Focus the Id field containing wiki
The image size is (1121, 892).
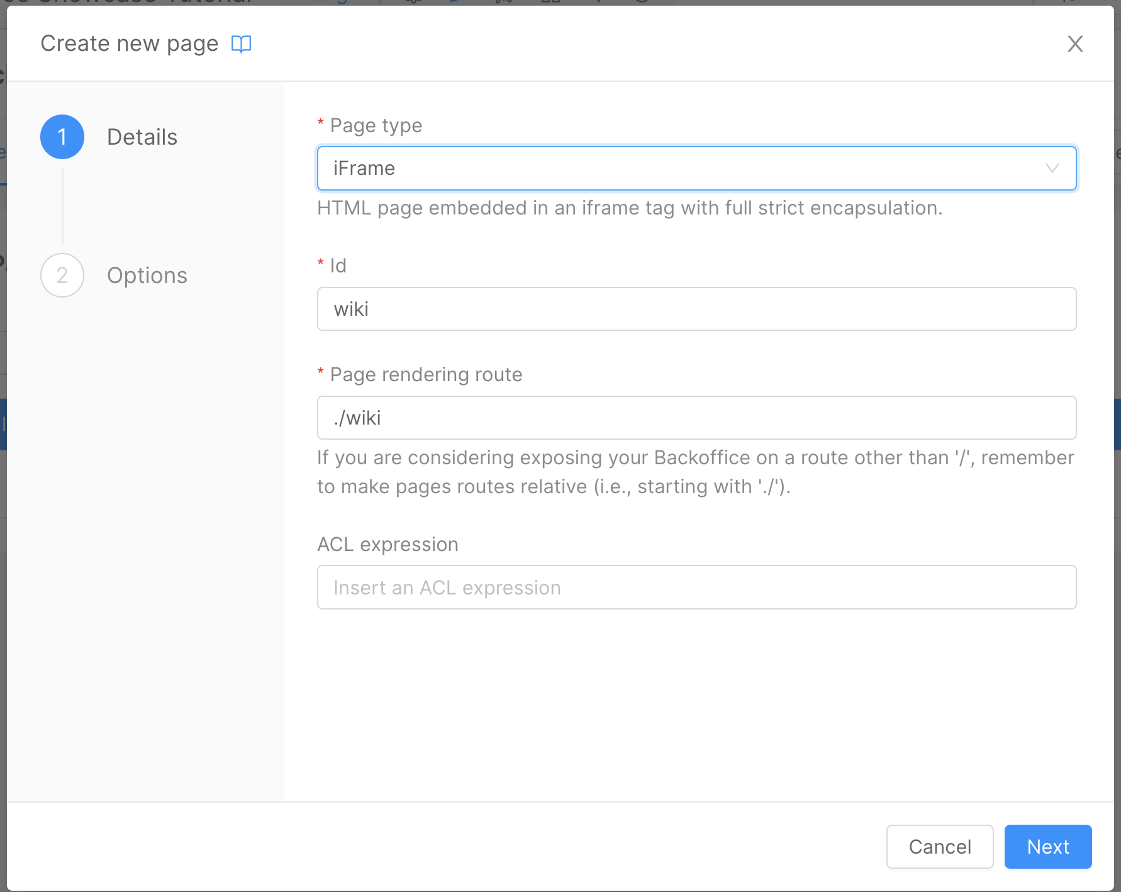click(696, 309)
